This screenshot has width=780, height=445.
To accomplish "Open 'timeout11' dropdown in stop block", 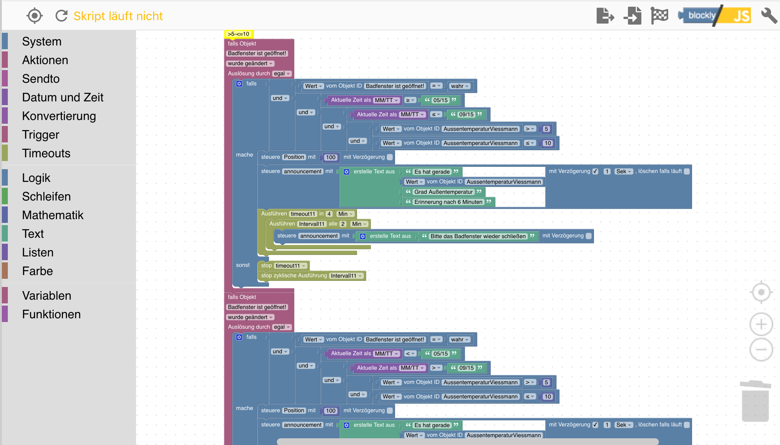I will 291,266.
